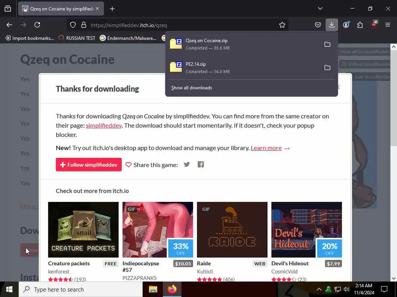The image size is (397, 297).
Task: Open Windows Start menu
Action: 9,289
